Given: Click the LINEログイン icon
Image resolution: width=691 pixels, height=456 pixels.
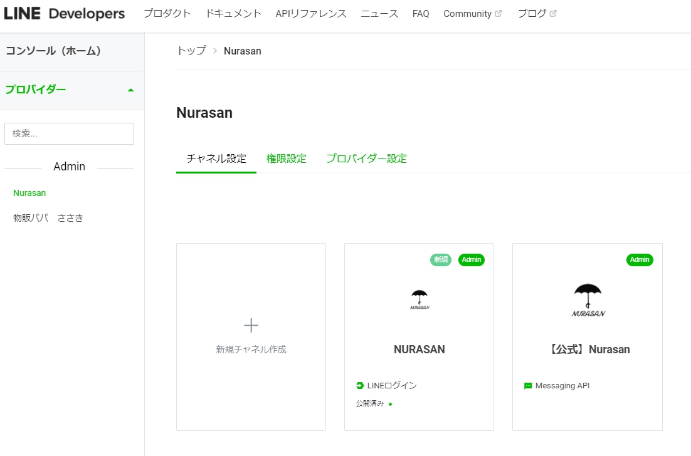Looking at the screenshot, I should (360, 386).
